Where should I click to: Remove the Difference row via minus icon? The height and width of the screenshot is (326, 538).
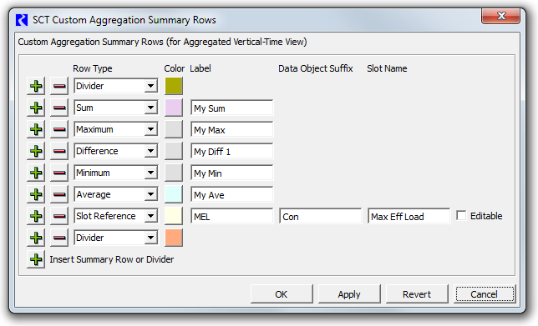(x=59, y=151)
